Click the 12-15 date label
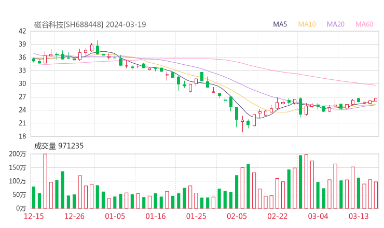 pyautogui.click(x=34, y=216)
